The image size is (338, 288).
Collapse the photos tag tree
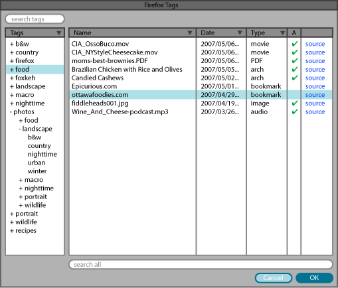click(x=11, y=112)
